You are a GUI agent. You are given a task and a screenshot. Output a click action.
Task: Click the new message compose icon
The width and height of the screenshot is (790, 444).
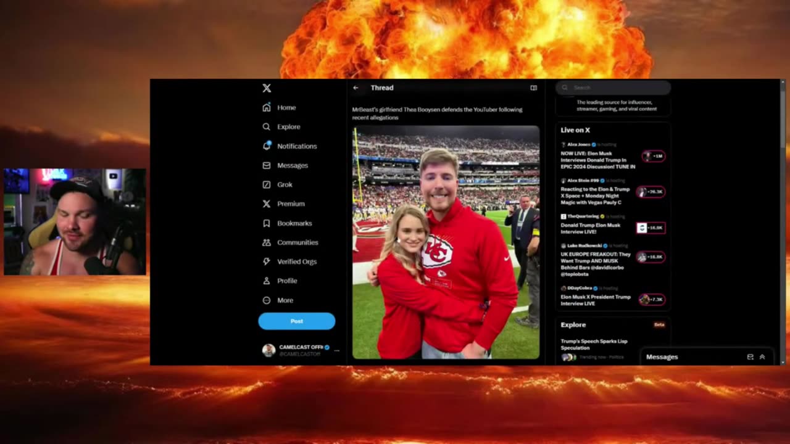750,357
